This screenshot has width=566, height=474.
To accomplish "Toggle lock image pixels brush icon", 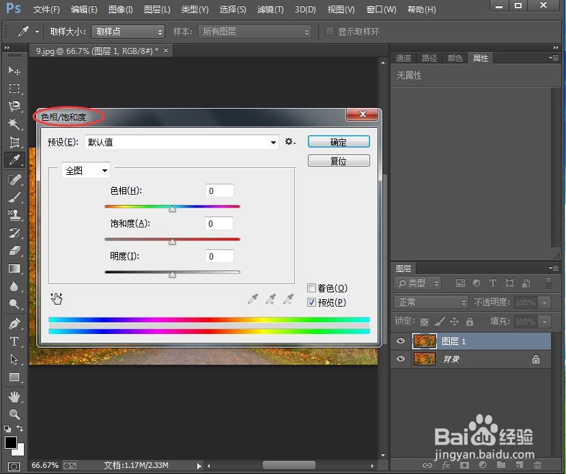I will click(x=439, y=321).
